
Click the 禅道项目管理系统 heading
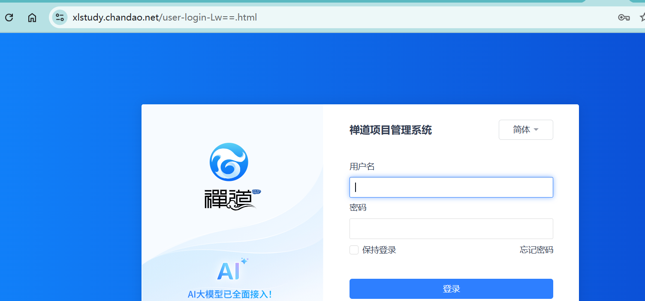click(x=391, y=130)
